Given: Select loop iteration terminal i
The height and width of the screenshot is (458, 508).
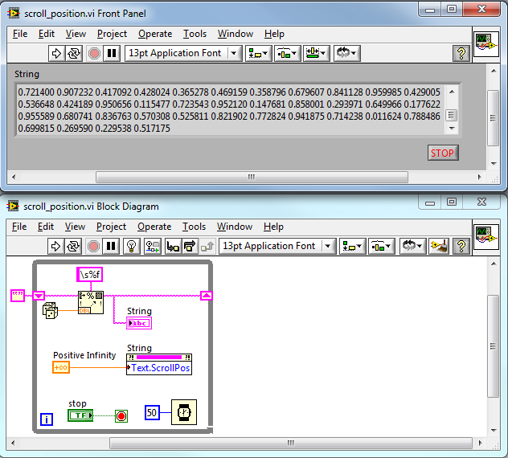Looking at the screenshot, I should 47,419.
